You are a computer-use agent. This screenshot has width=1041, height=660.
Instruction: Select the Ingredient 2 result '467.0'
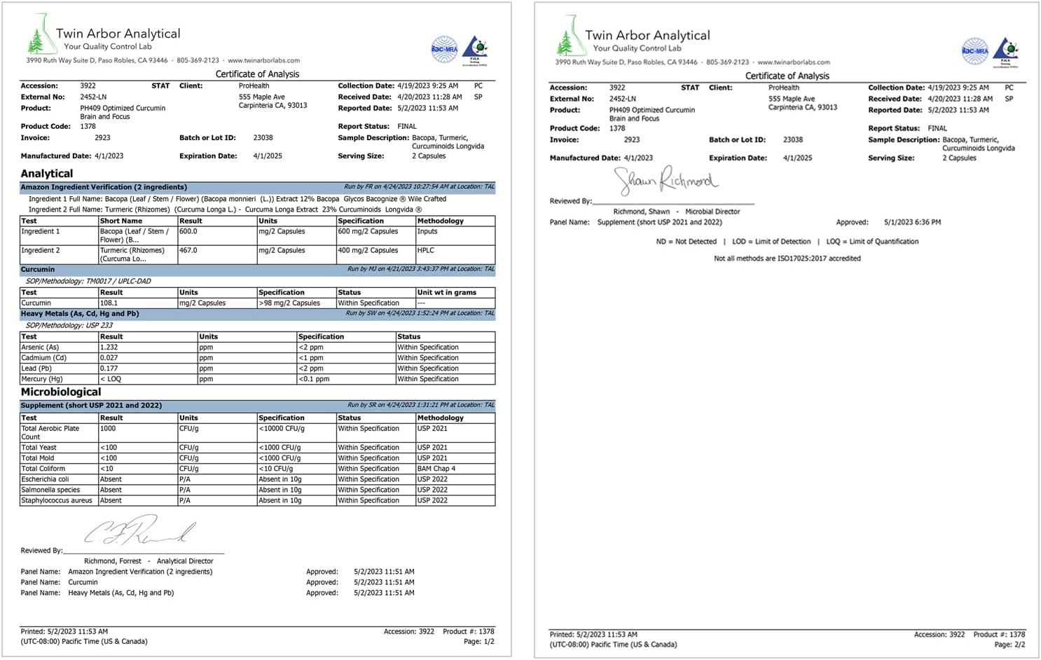point(188,250)
